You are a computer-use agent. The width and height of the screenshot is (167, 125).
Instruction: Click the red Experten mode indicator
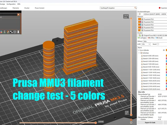pos(159,8)
